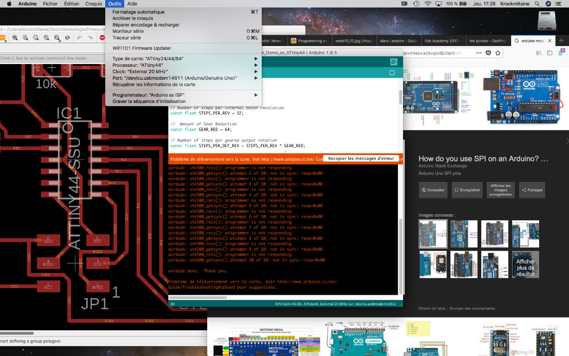The width and height of the screenshot is (569, 356).
Task: Open 'Envoyer des commentaires' link
Action: [x=472, y=309]
